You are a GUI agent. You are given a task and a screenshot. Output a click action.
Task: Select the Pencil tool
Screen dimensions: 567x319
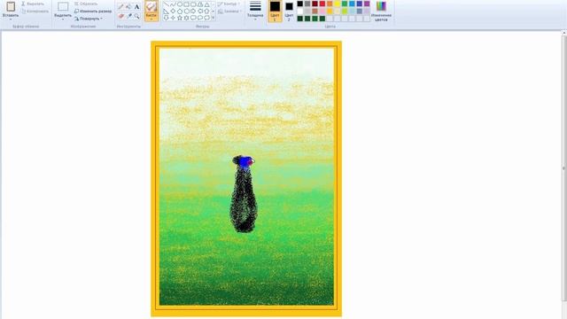point(120,6)
